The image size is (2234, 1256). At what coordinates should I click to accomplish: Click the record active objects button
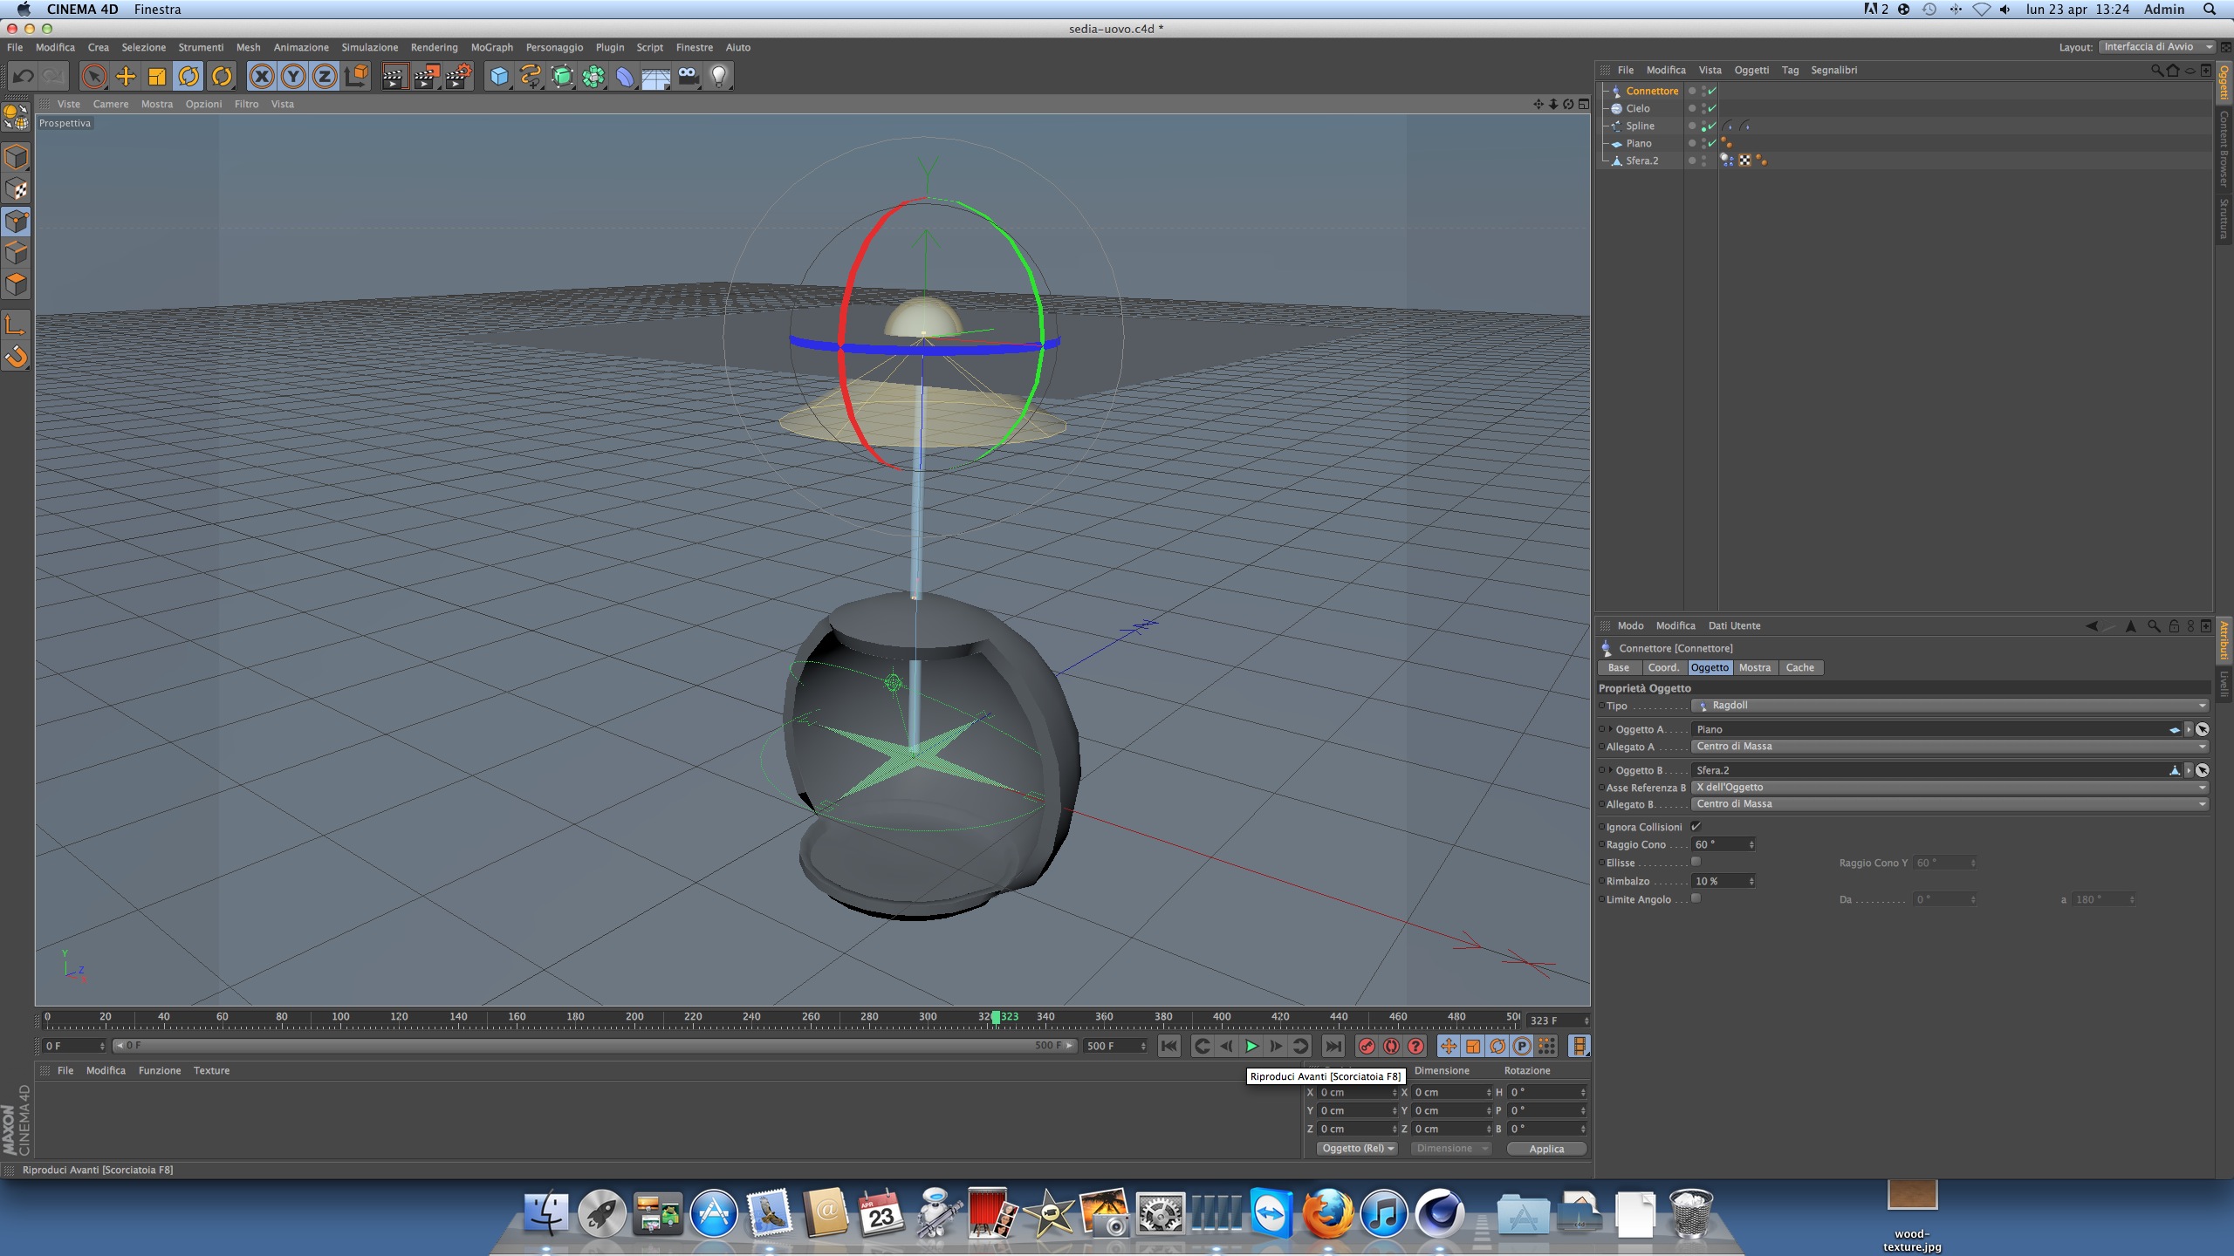click(x=1367, y=1046)
